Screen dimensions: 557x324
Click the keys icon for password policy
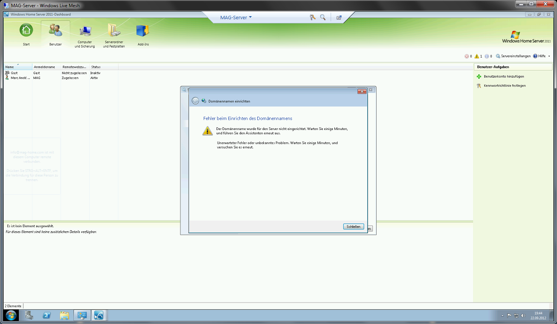pos(479,86)
